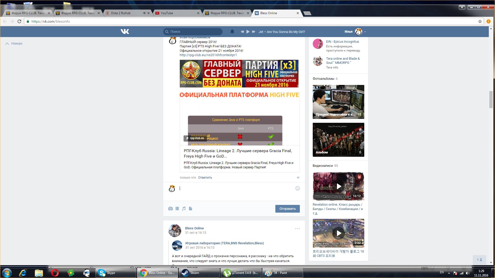
Task: Go back in browser
Action: pos(5,21)
